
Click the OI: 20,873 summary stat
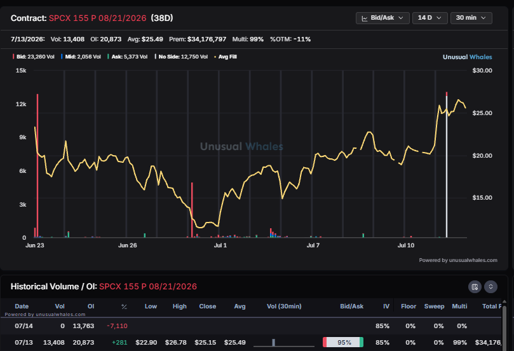(x=106, y=39)
